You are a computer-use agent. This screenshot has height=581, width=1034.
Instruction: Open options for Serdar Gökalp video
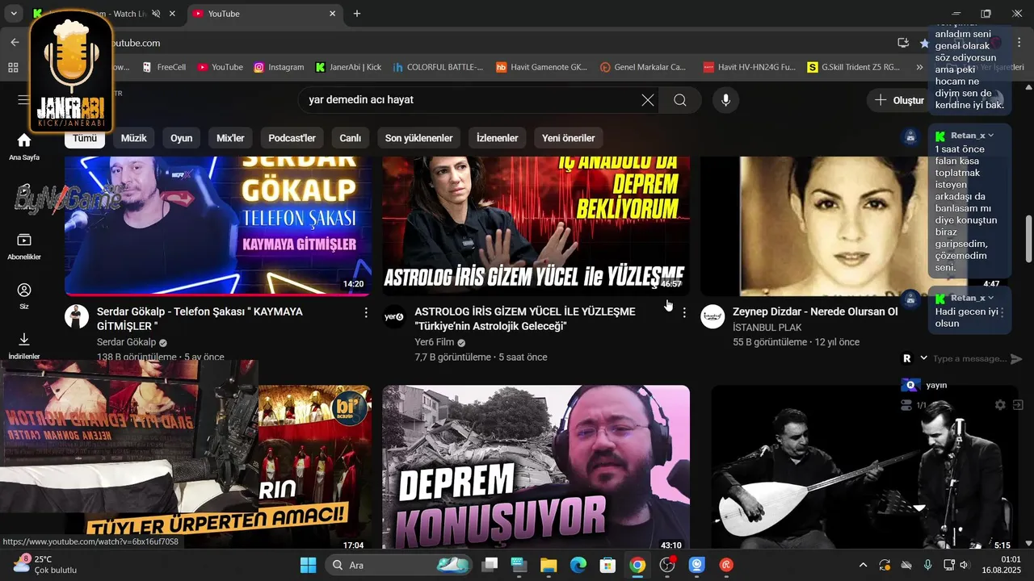(x=366, y=312)
